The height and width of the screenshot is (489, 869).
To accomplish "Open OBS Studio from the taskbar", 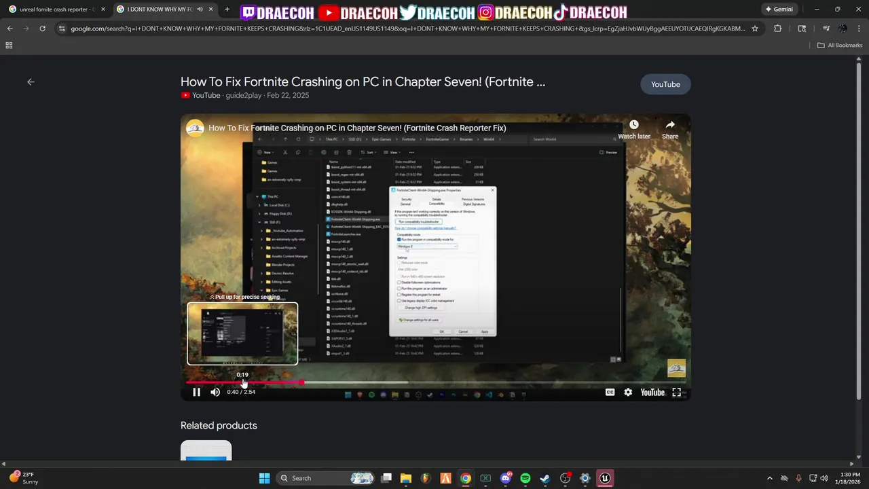I will click(x=565, y=478).
